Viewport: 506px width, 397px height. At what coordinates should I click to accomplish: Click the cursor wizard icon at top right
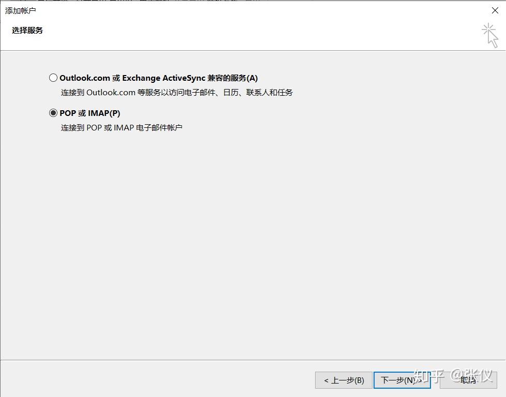pos(490,35)
